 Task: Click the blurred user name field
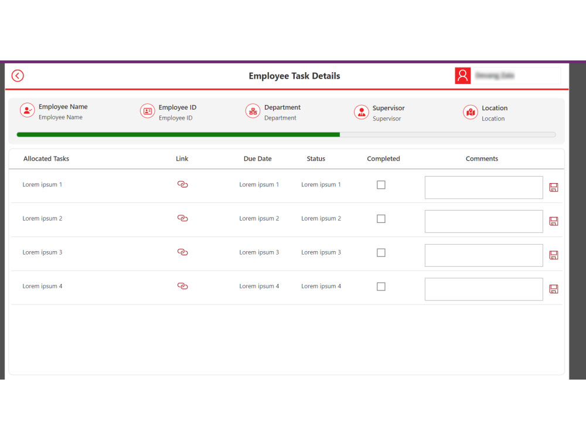(x=516, y=76)
